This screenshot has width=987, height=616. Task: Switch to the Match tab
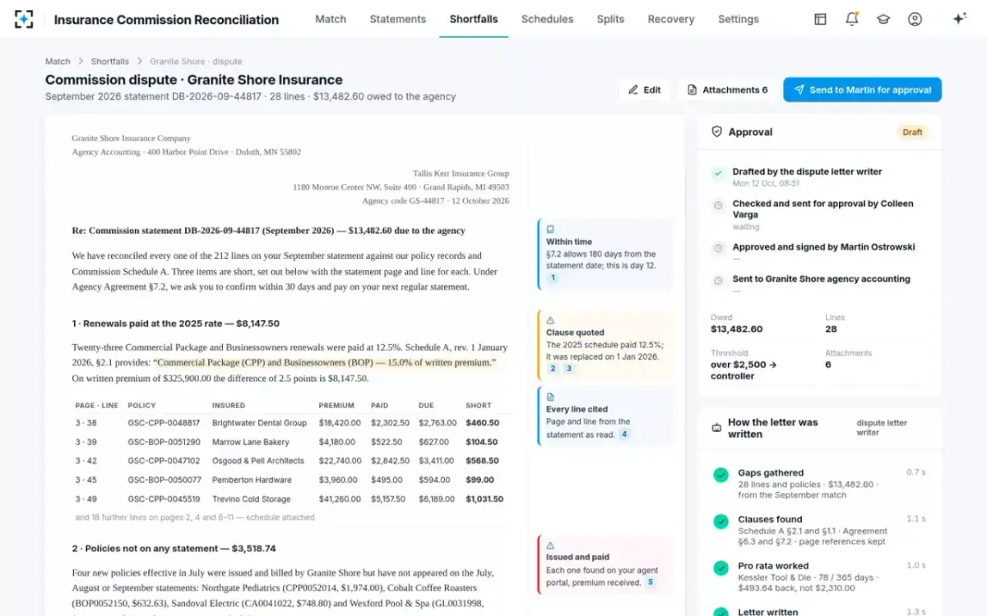(331, 19)
